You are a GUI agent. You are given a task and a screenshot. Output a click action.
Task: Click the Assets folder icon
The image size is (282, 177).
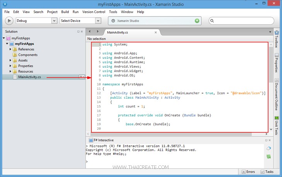15,60
